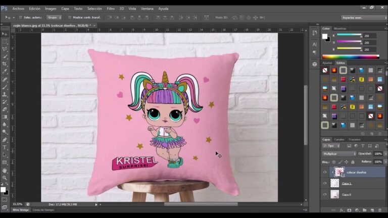Switch to the Ajustes tab
The image size is (388, 218).
(327, 63)
